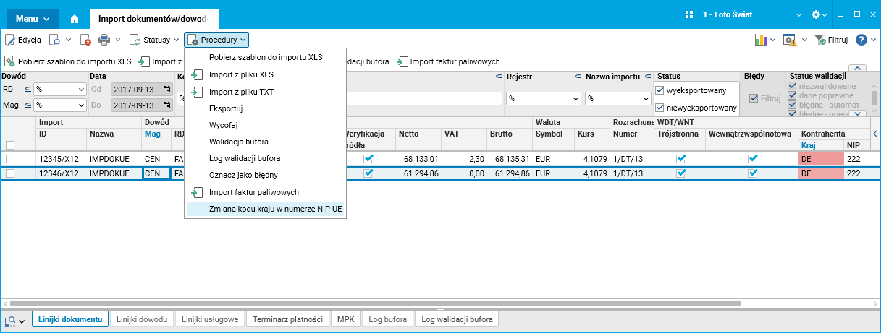Click the Procedury toolbar button
This screenshot has height=333, width=881.
point(217,40)
